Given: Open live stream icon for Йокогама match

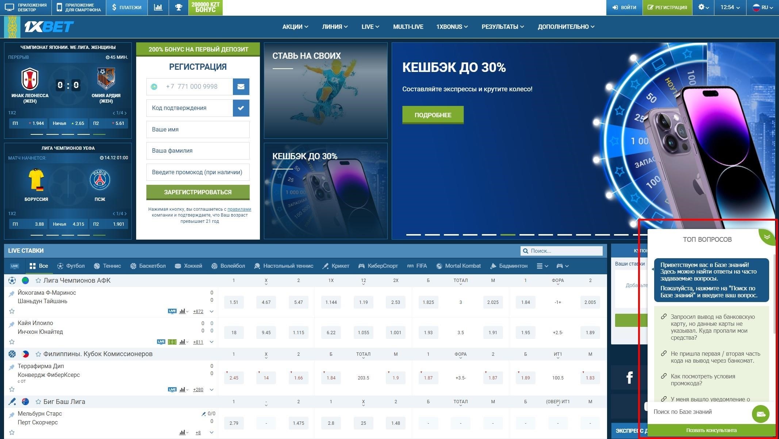Looking at the screenshot, I should 172,311.
